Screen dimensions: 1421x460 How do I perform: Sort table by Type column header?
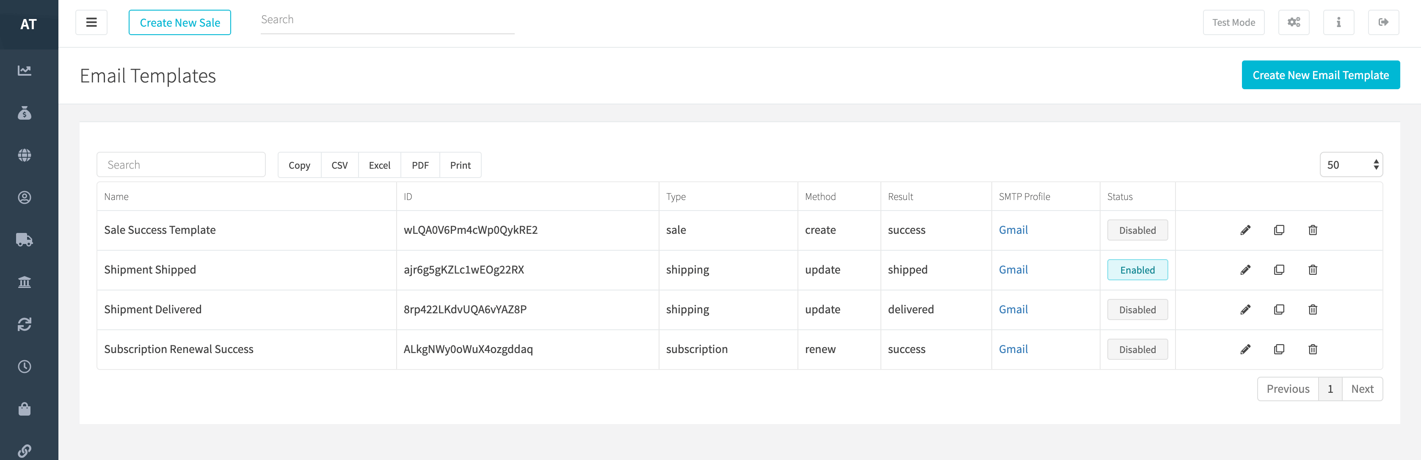pyautogui.click(x=676, y=197)
